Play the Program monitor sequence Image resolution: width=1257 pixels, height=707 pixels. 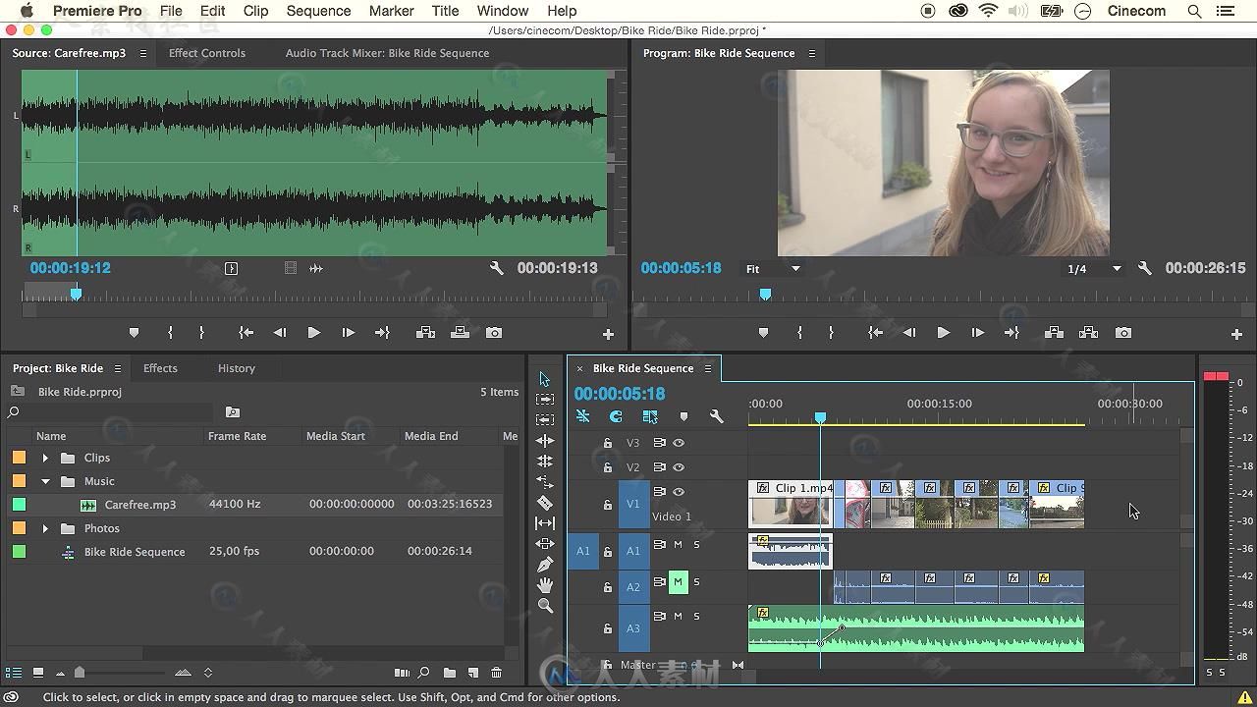(x=943, y=333)
